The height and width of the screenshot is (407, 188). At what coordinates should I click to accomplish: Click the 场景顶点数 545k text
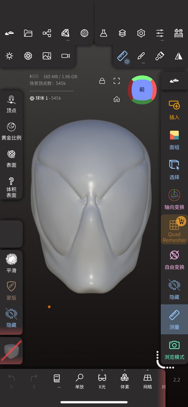pos(48,83)
